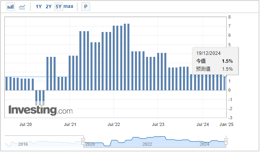The height and width of the screenshot is (152, 260).
Task: Click the 19/12/2024 tooltip date
Action: pos(208,53)
